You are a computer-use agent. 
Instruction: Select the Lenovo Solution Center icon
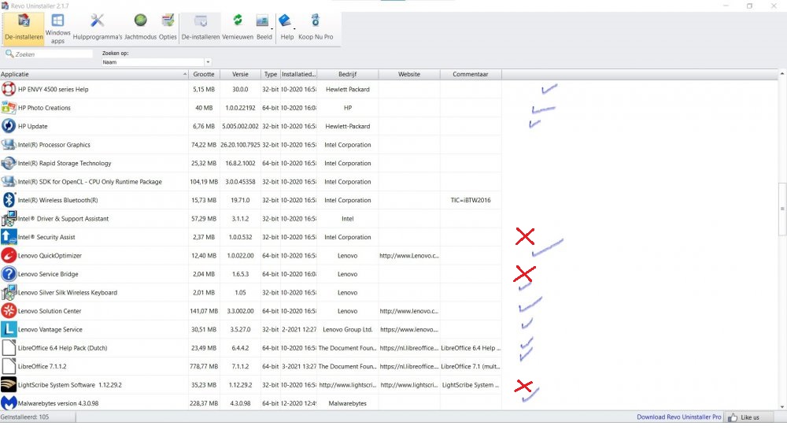(9, 311)
